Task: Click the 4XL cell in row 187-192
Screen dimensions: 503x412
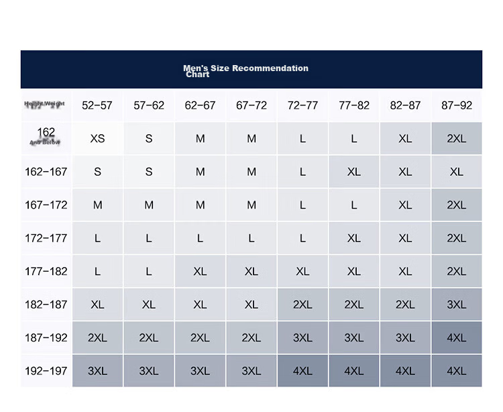Action: point(457,338)
